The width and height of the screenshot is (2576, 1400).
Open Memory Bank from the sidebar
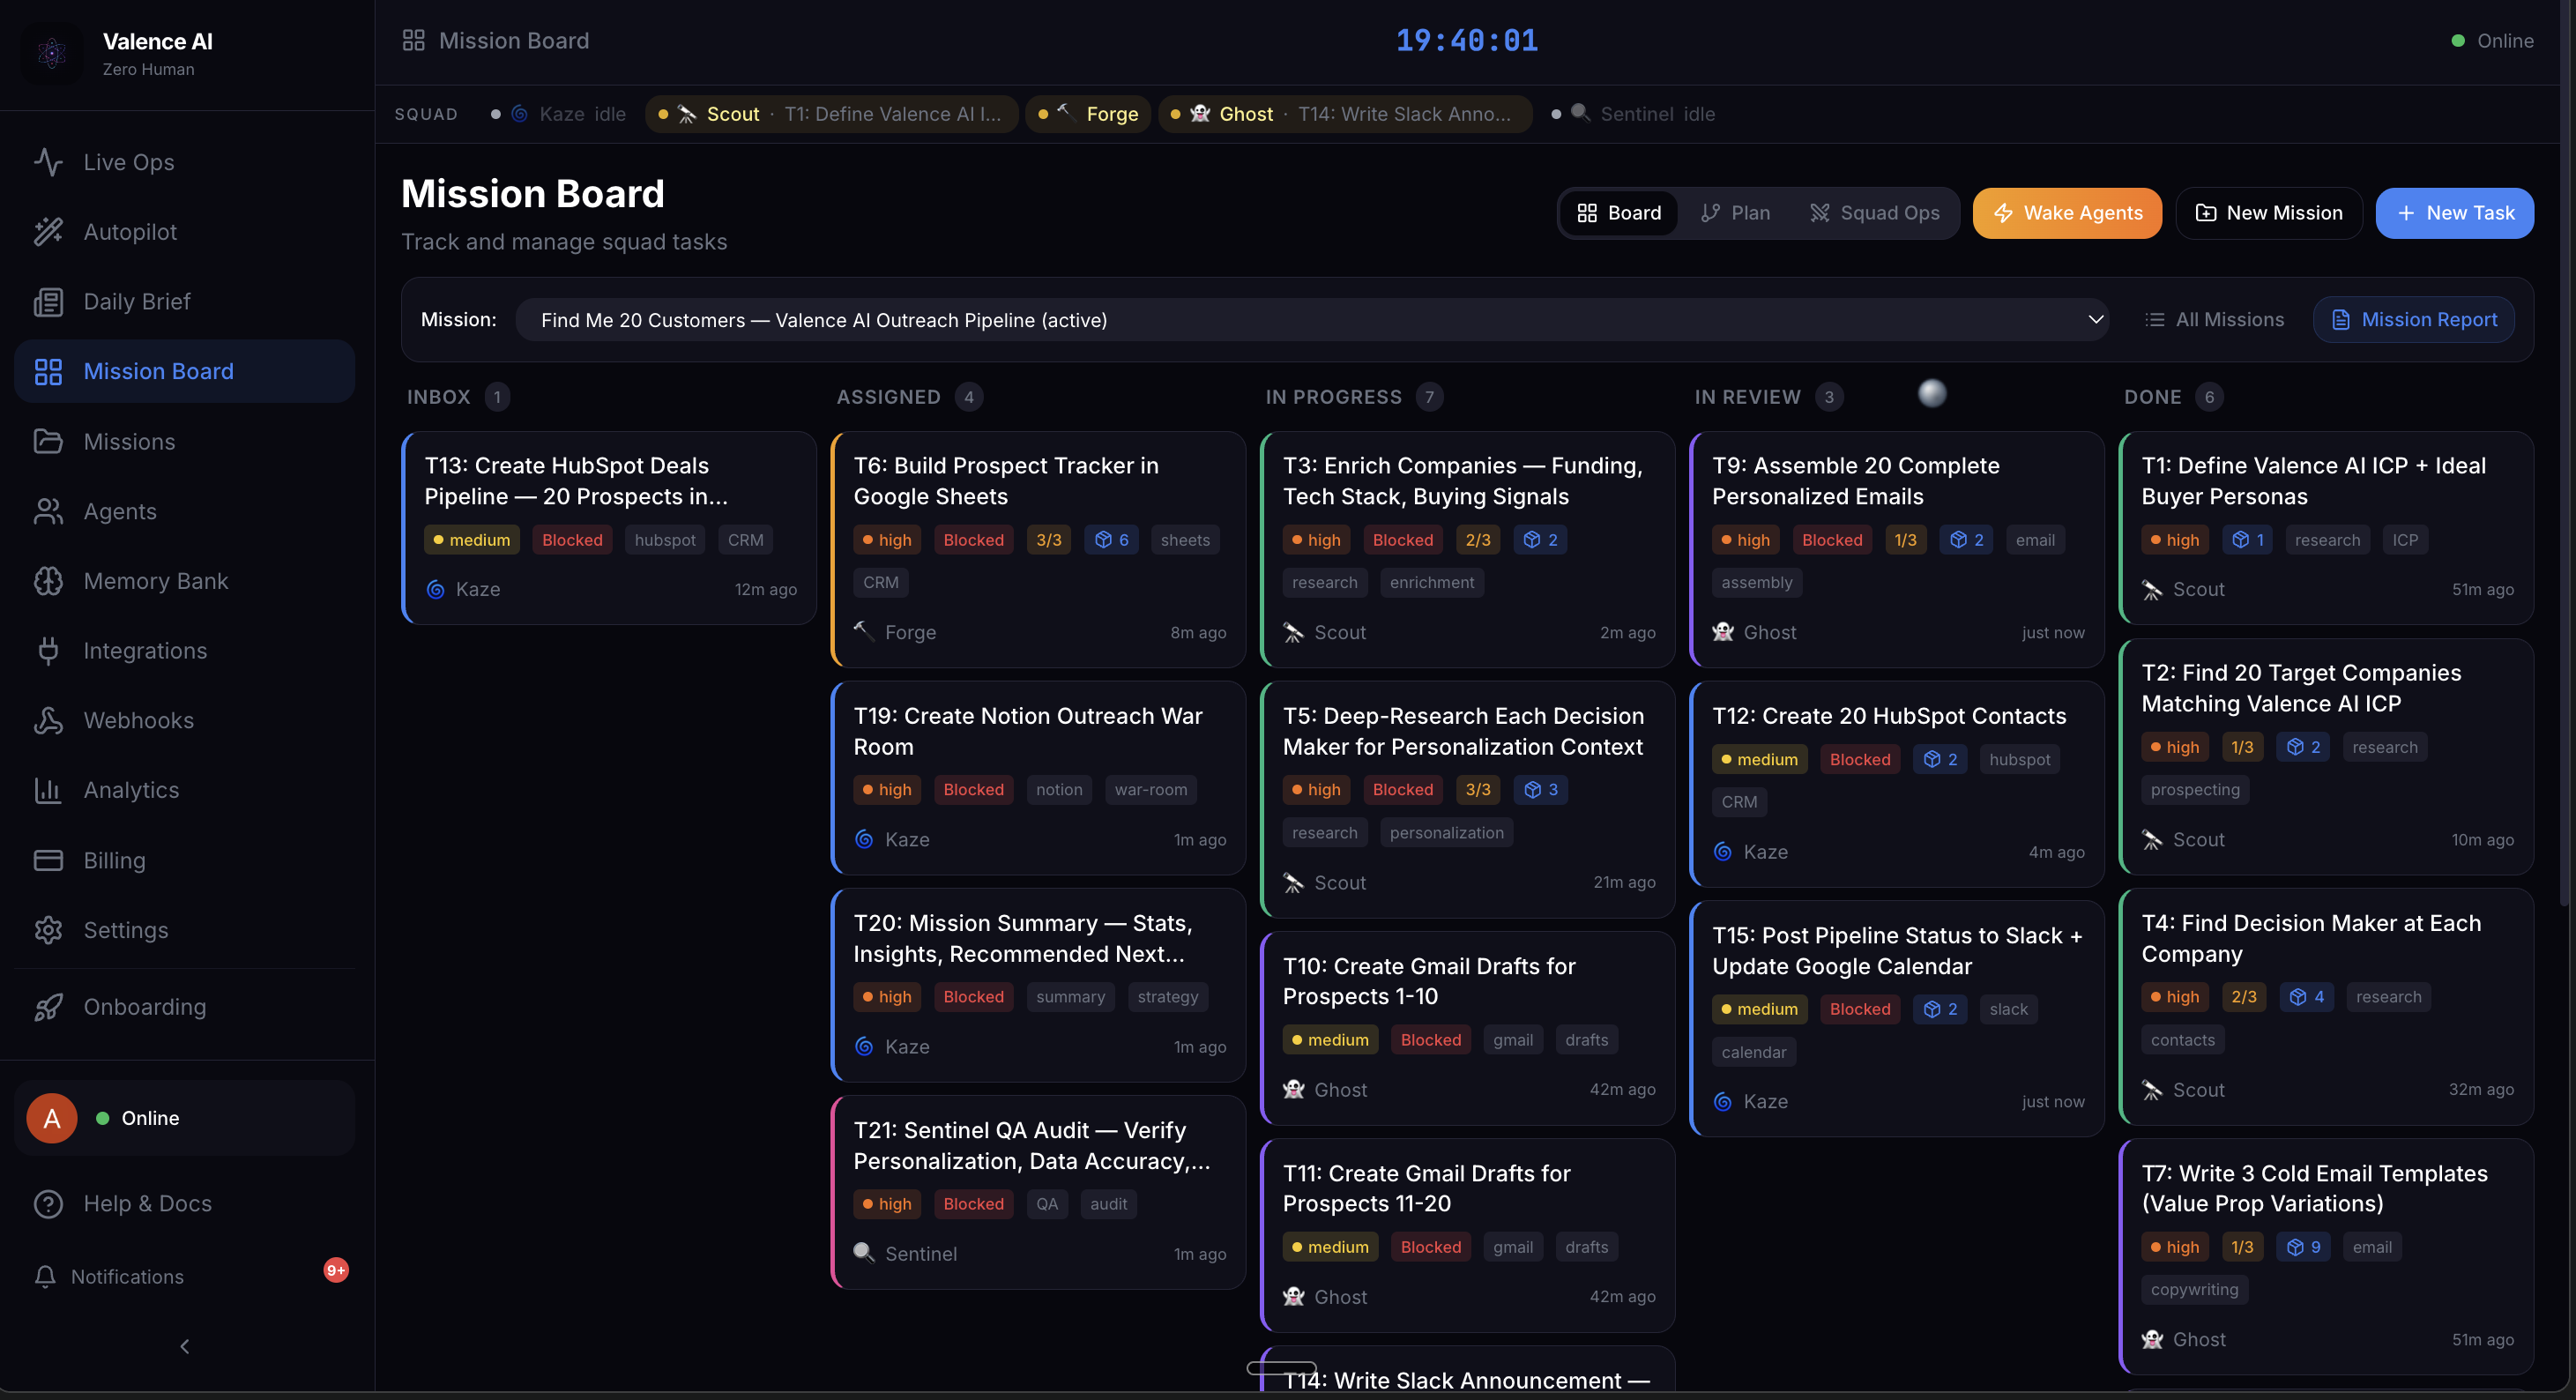(156, 580)
